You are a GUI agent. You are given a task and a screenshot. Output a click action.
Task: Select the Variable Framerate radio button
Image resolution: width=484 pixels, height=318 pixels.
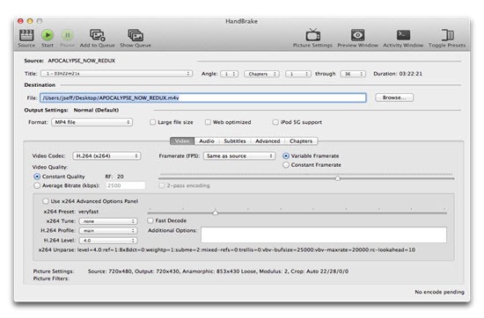pyautogui.click(x=286, y=155)
